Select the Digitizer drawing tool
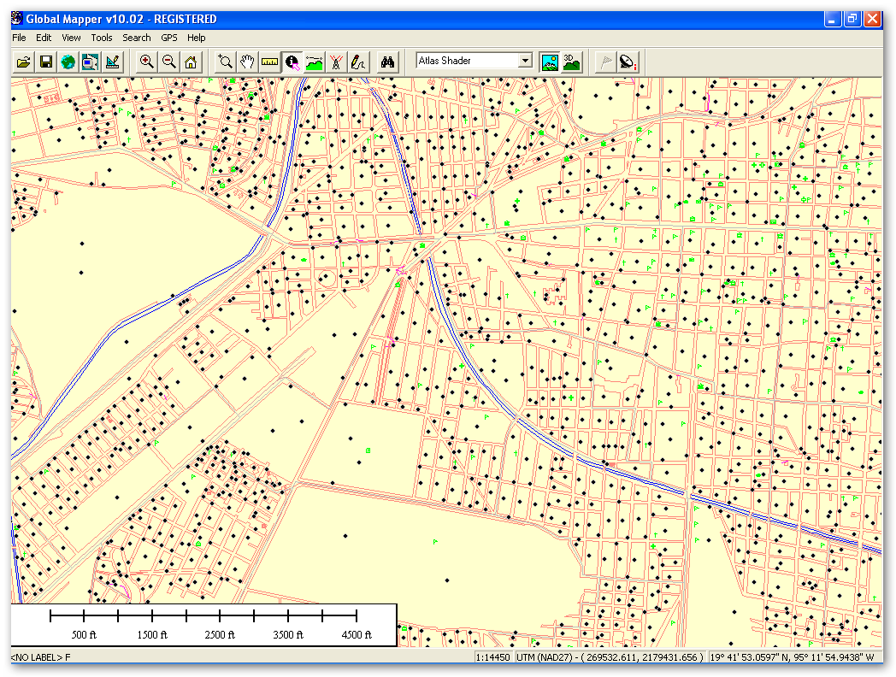Image resolution: width=896 pixels, height=677 pixels. click(x=359, y=62)
